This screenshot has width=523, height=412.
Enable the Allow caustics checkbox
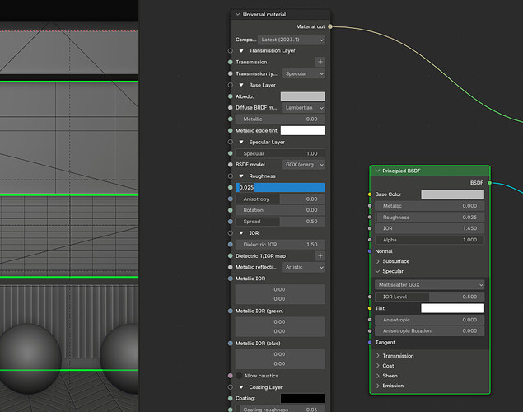click(x=239, y=376)
